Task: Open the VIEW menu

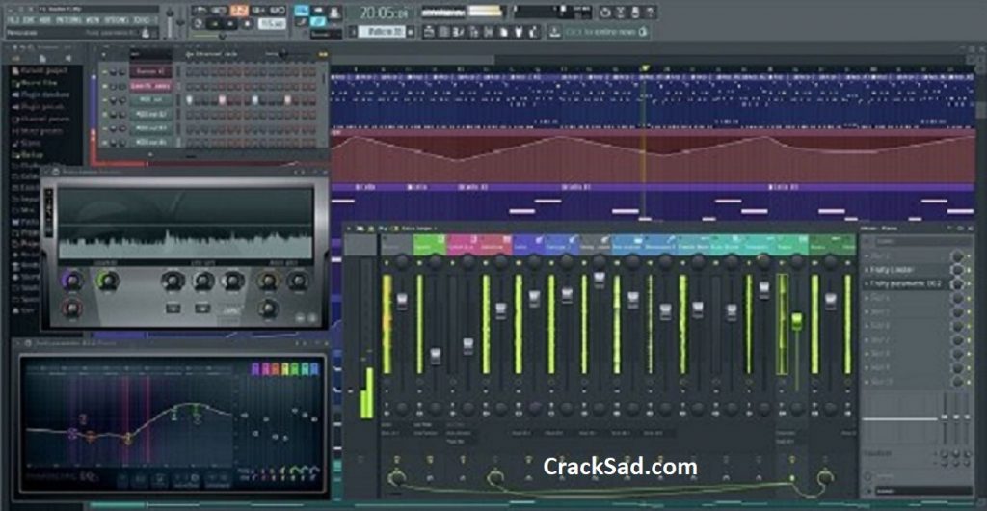Action: [93, 20]
